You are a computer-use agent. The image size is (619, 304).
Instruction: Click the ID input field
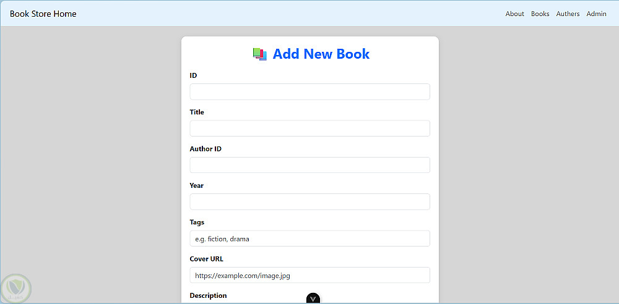(x=310, y=91)
